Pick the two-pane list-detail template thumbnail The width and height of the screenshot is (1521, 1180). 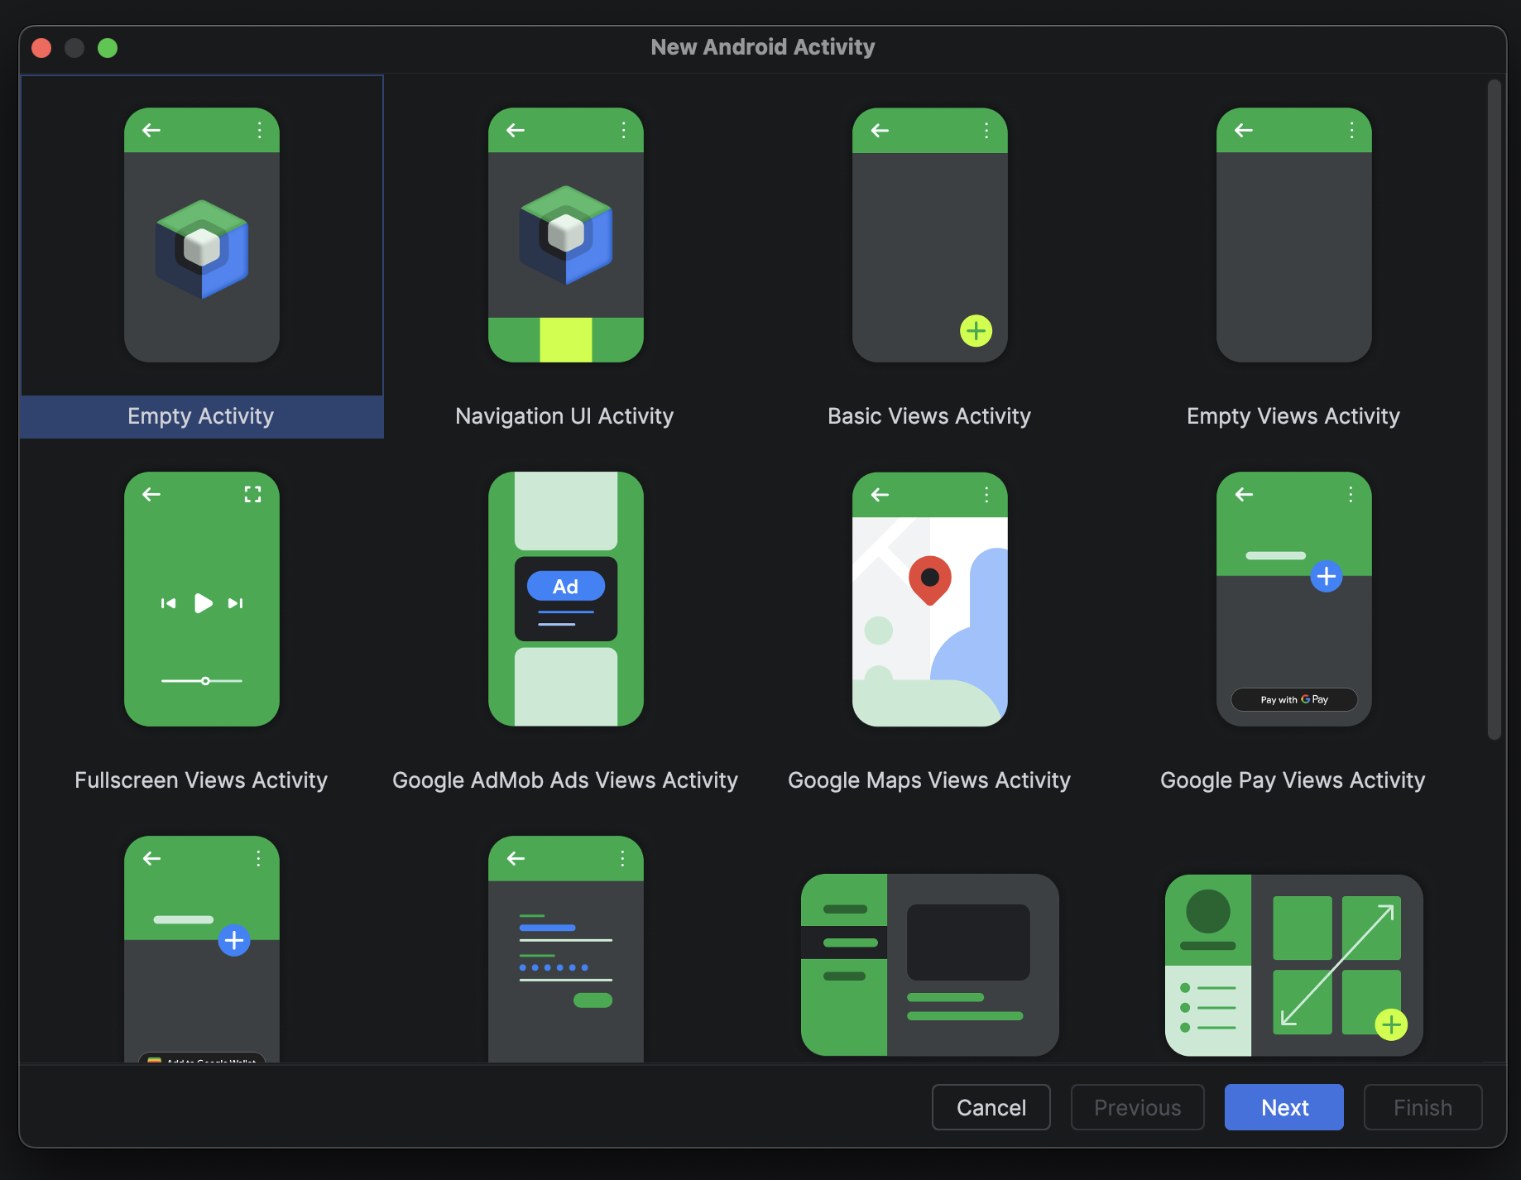click(930, 965)
